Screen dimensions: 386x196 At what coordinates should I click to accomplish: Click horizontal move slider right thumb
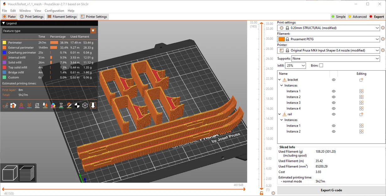click(244, 189)
